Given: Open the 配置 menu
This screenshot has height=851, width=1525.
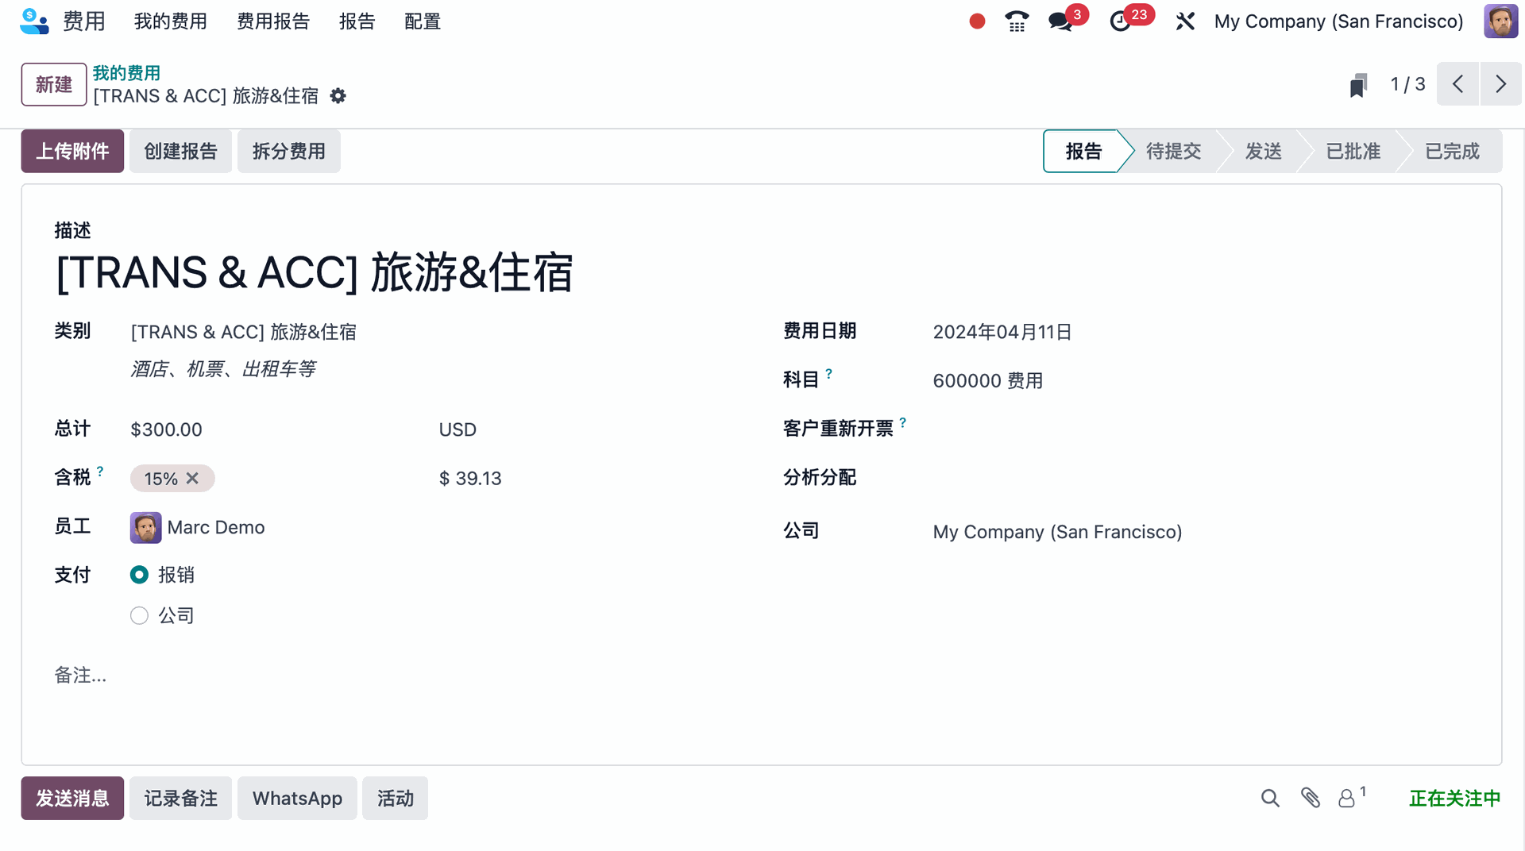Looking at the screenshot, I should [422, 21].
